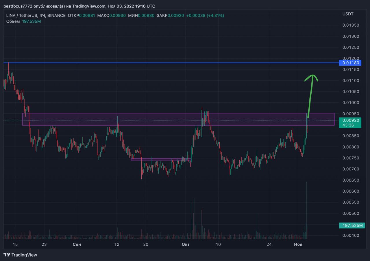Screen dimensions: 370x261
Task: Click the change value +0.00038 (+4.31%)
Action: (205, 15)
